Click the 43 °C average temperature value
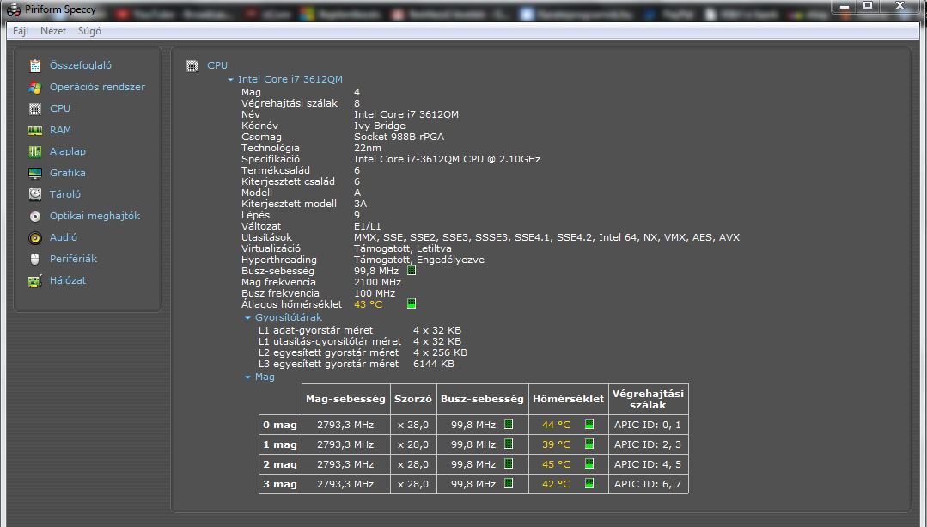Screen dimensions: 927x527 (x=369, y=304)
